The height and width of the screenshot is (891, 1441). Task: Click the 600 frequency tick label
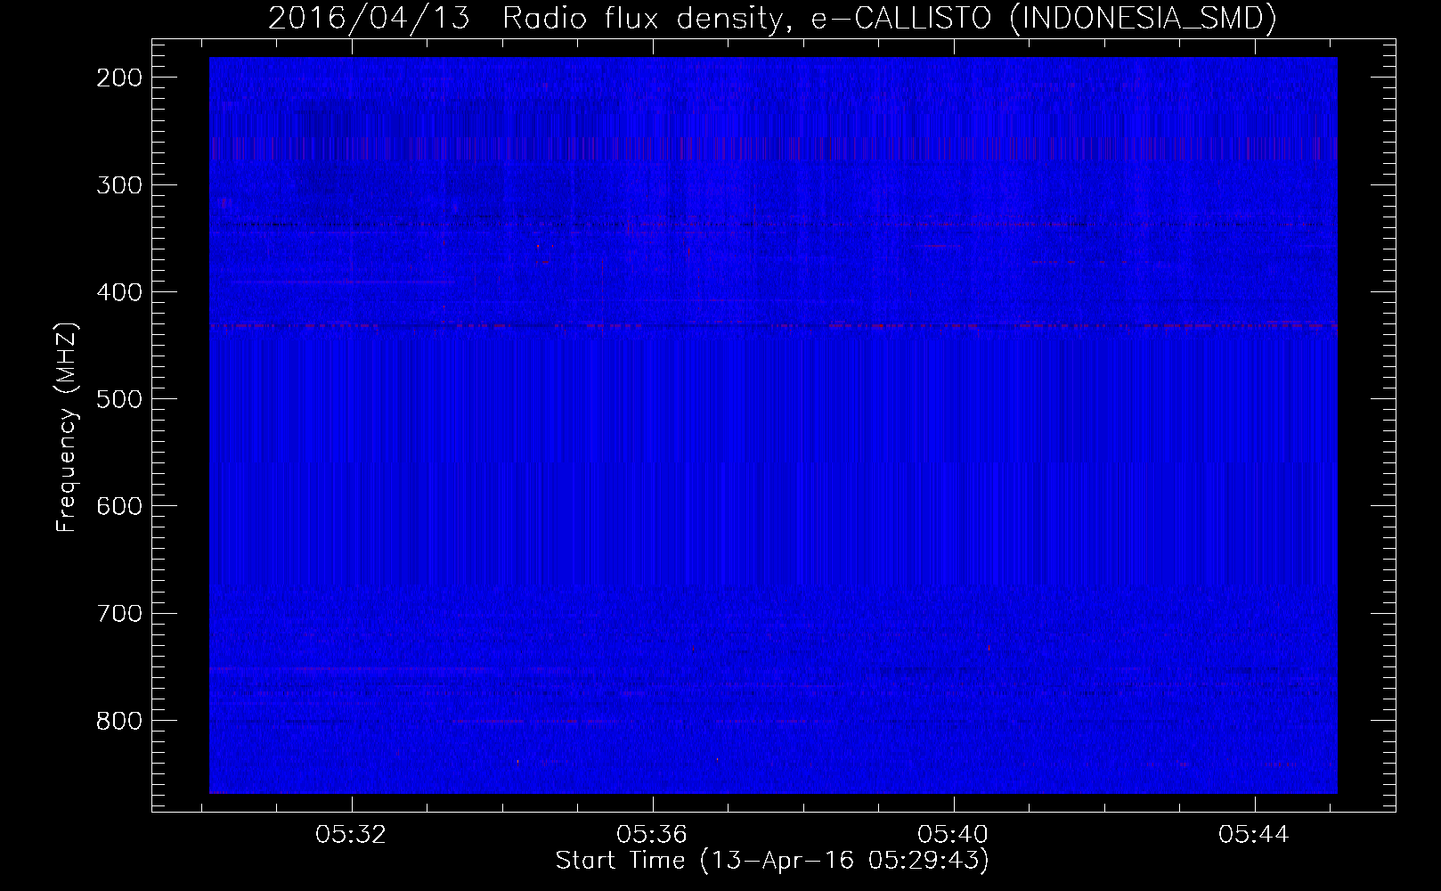click(119, 506)
